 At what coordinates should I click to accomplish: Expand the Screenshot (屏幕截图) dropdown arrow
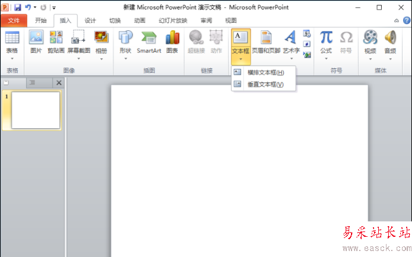click(79, 59)
